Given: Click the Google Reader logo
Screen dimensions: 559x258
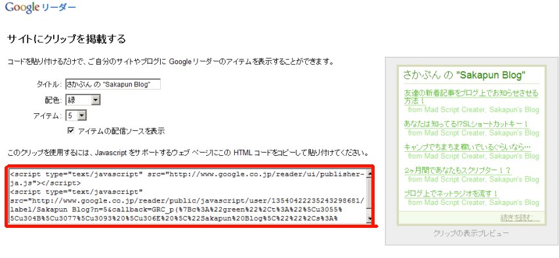Looking at the screenshot, I should (x=40, y=7).
